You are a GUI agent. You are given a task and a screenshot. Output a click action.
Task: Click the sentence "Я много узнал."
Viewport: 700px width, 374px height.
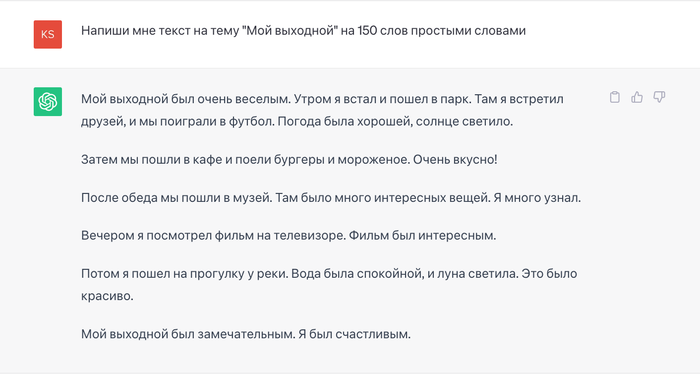(x=534, y=198)
